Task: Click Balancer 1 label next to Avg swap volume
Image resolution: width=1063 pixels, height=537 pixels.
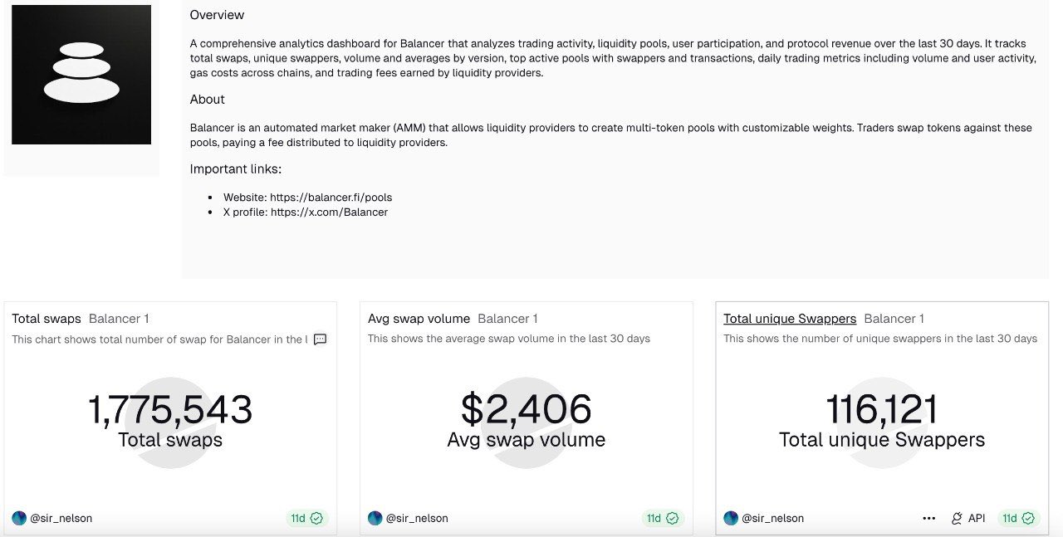Action: click(x=507, y=319)
